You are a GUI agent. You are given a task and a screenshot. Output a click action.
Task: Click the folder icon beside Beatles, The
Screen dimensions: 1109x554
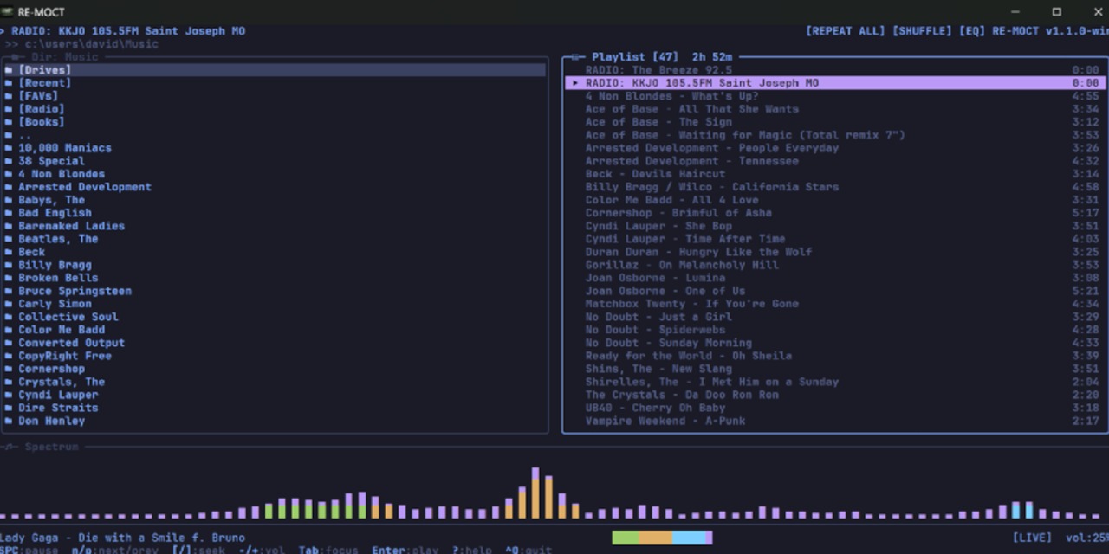coord(8,239)
